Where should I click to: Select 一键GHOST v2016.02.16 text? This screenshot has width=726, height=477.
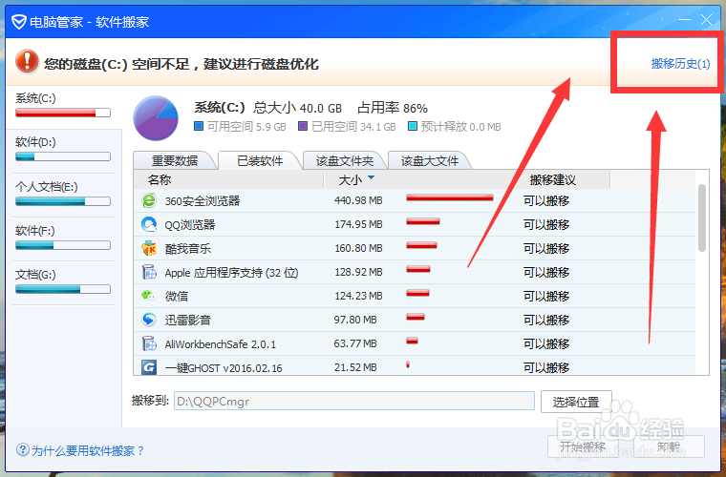(224, 368)
